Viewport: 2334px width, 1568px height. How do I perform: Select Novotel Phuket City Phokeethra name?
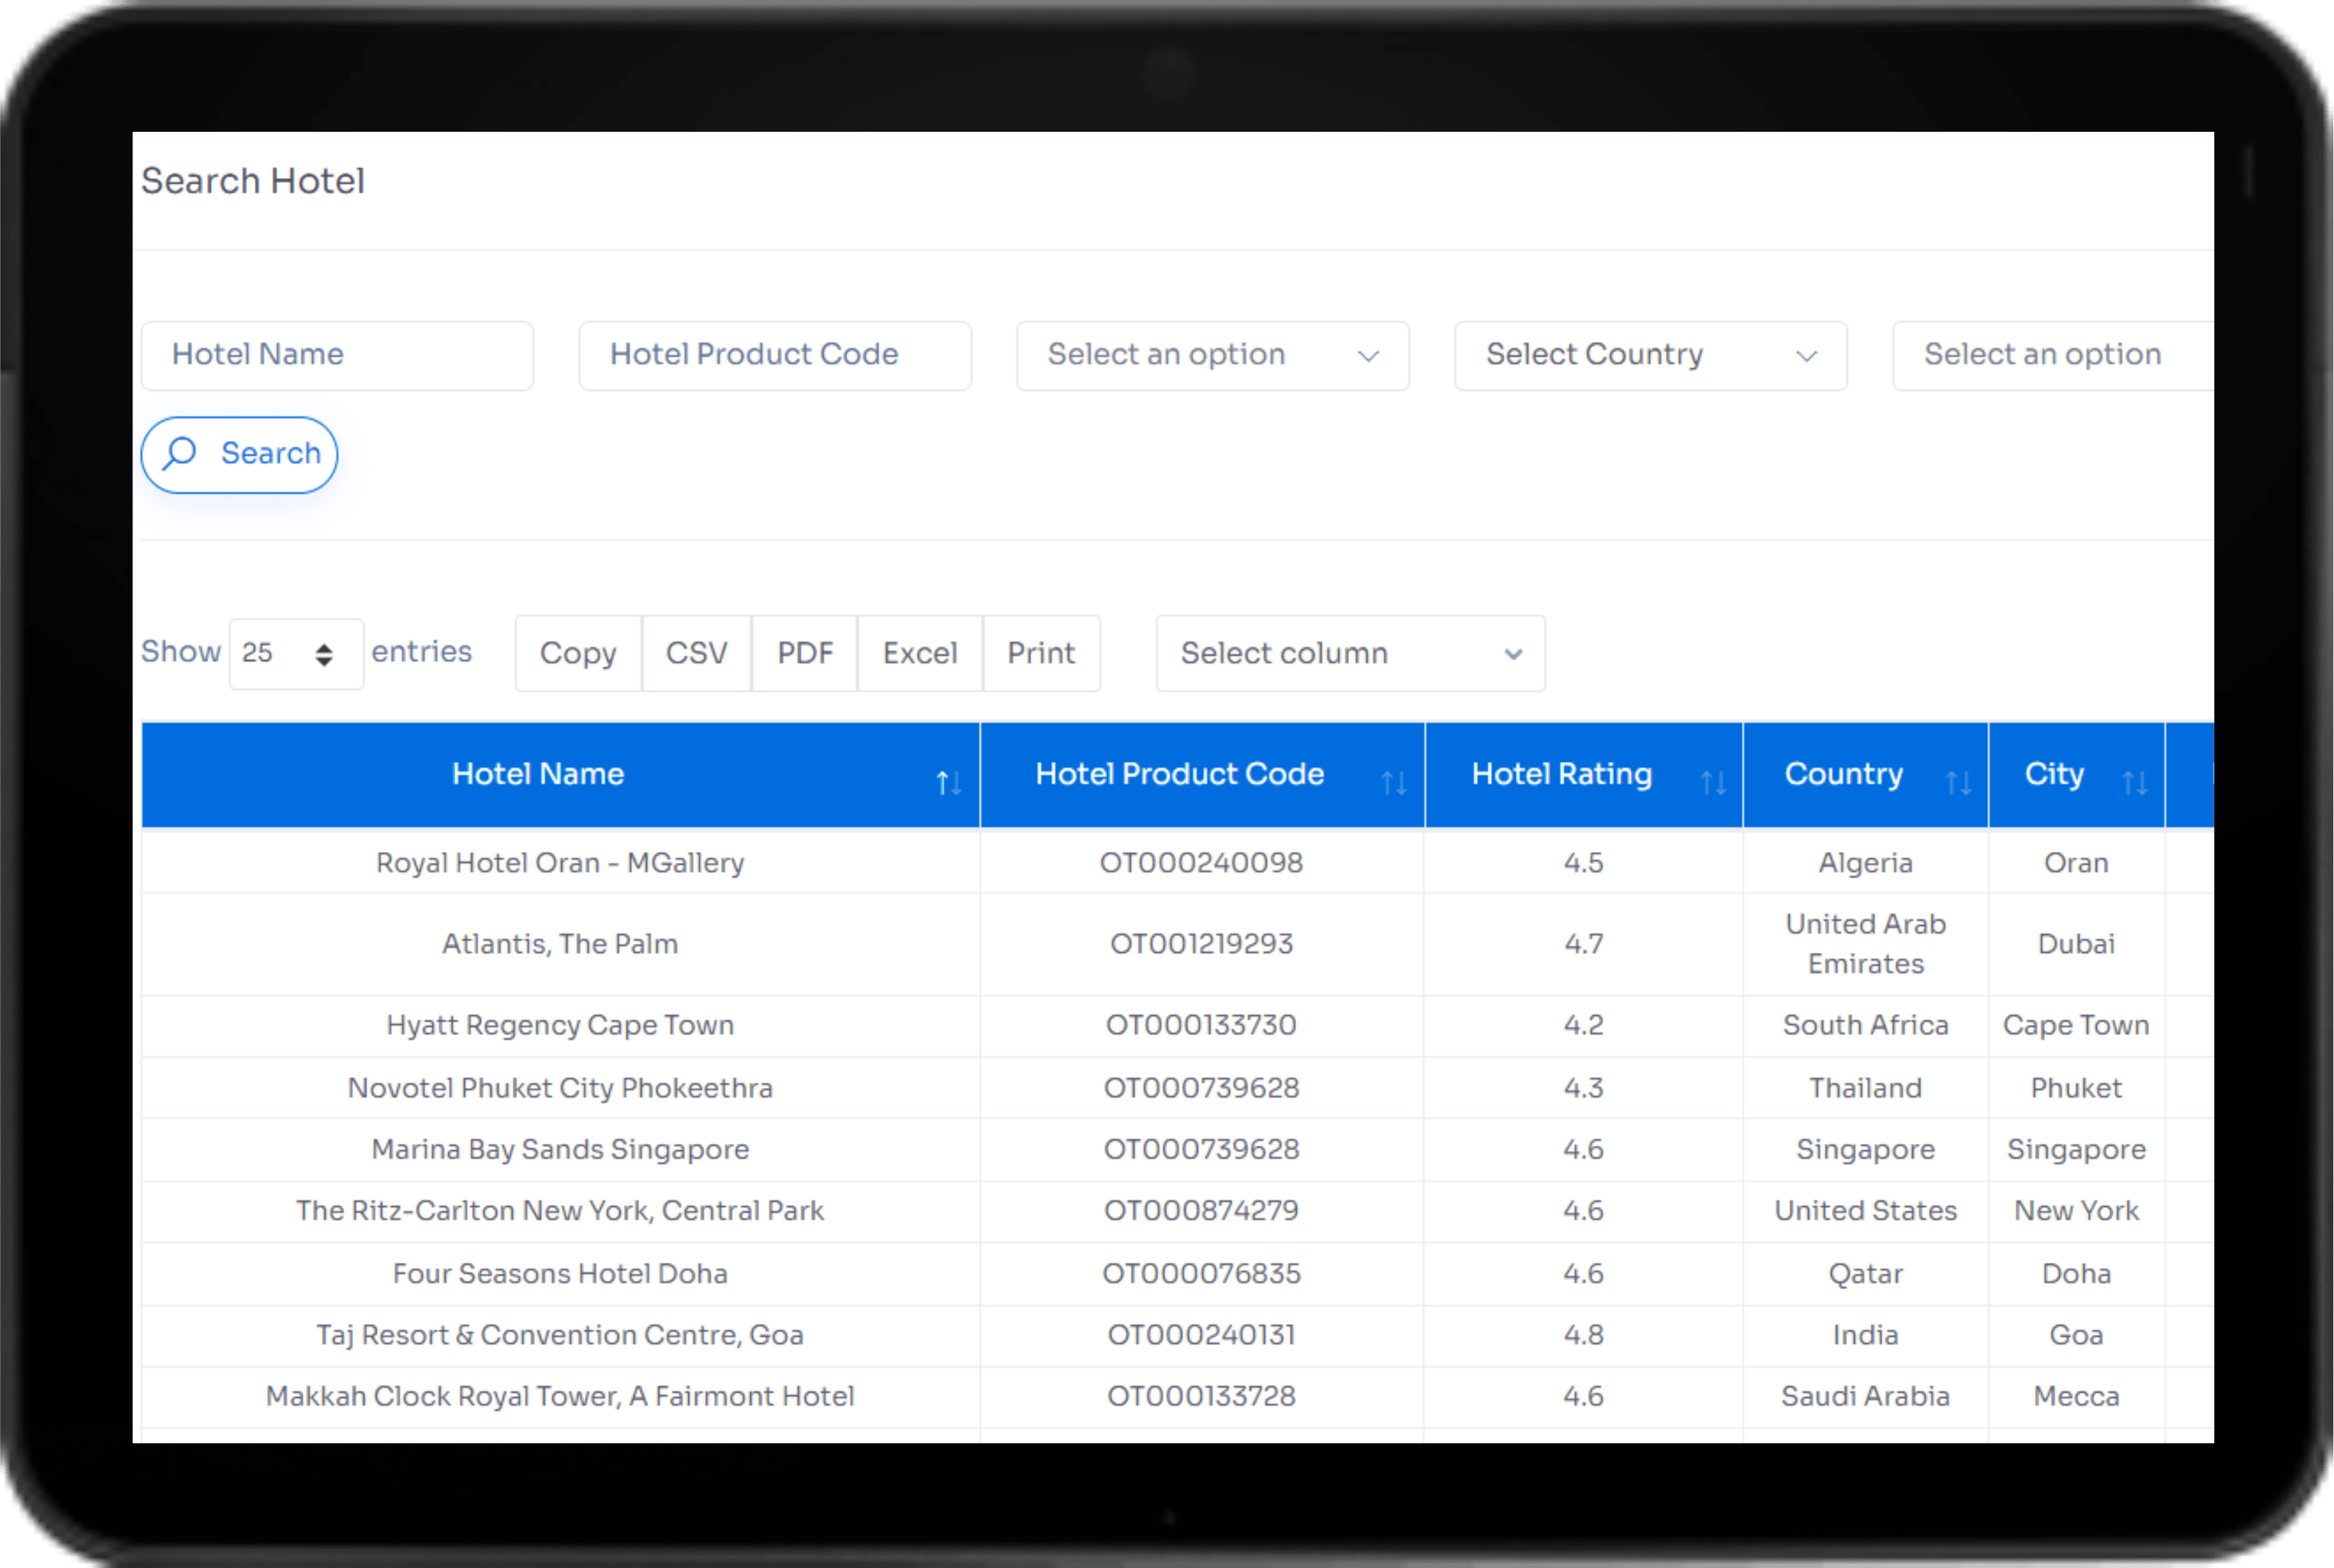tap(560, 1088)
